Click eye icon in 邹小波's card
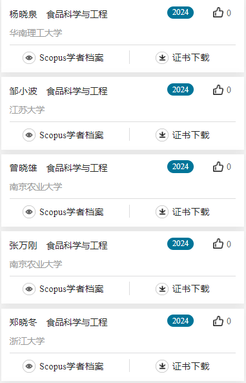 29,135
